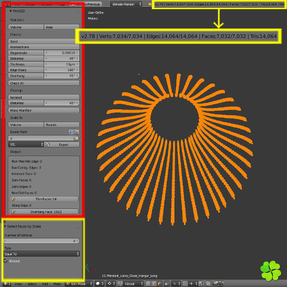Click the viewport shading sphere icon
Viewport: 287px width, 287px height.
(x=98, y=283)
